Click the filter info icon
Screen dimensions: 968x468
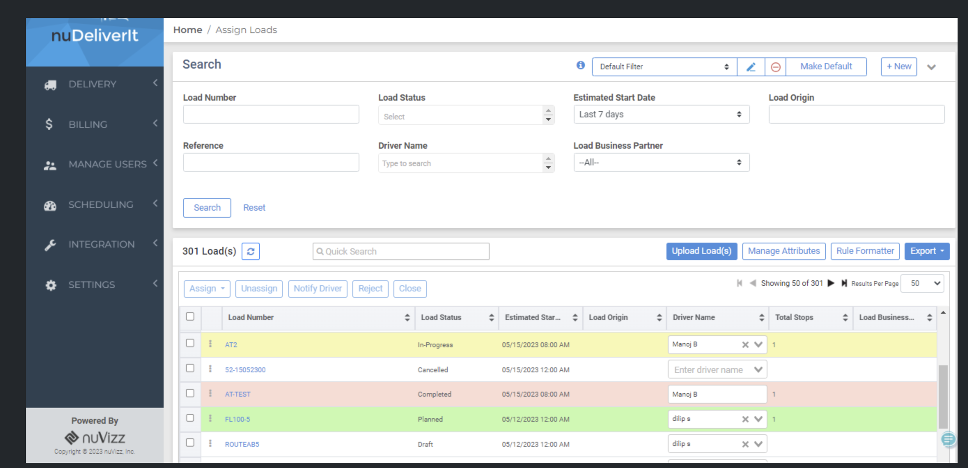click(x=580, y=65)
